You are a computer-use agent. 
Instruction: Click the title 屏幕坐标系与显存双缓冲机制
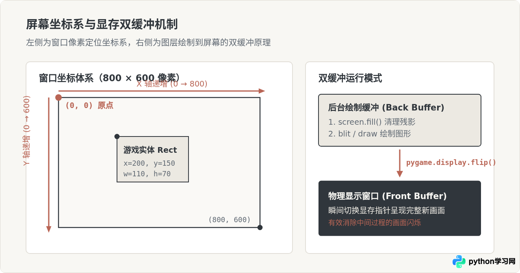coord(102,24)
